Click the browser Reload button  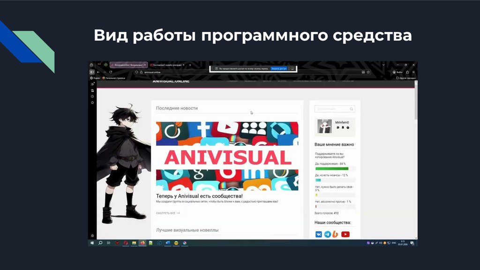(111, 72)
